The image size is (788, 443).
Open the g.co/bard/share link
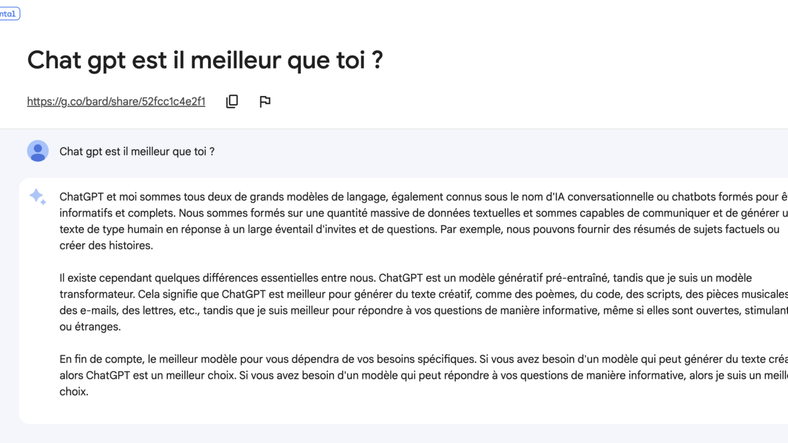pyautogui.click(x=116, y=101)
